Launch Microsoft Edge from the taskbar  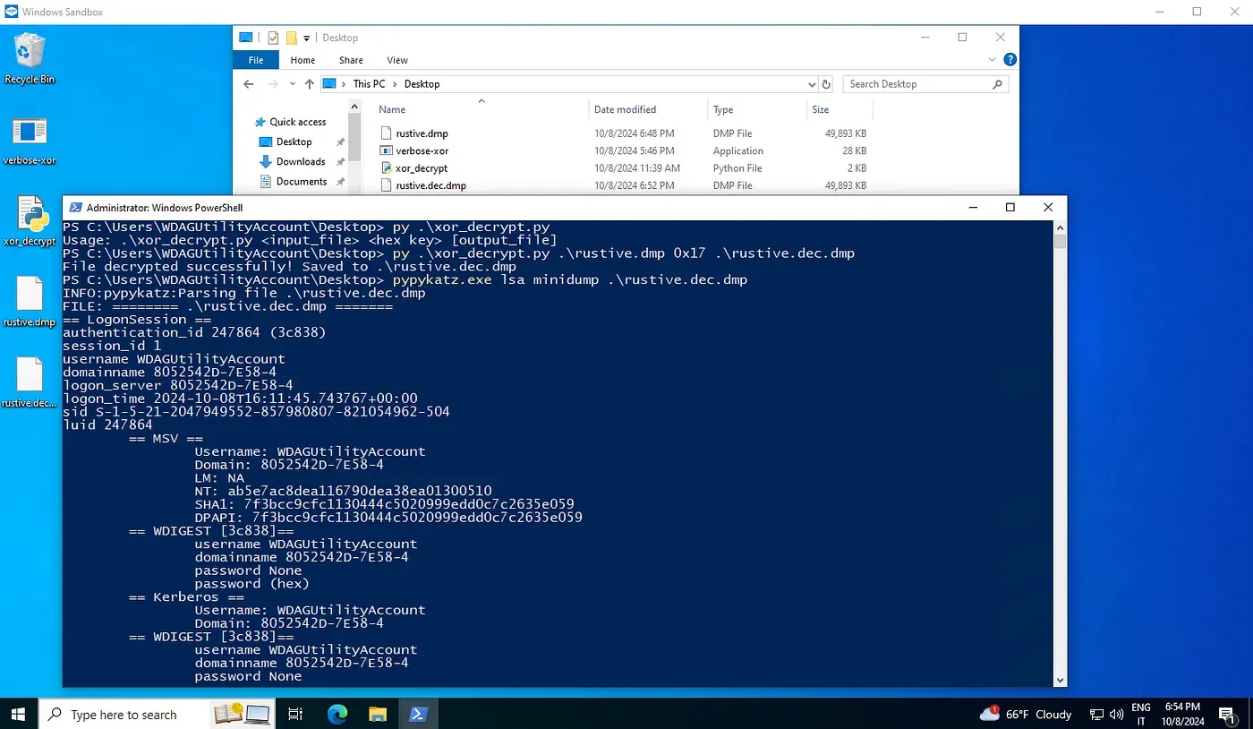pyautogui.click(x=337, y=714)
